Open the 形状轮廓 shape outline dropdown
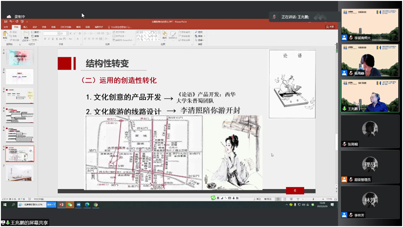The image size is (403, 227). [x=184, y=36]
